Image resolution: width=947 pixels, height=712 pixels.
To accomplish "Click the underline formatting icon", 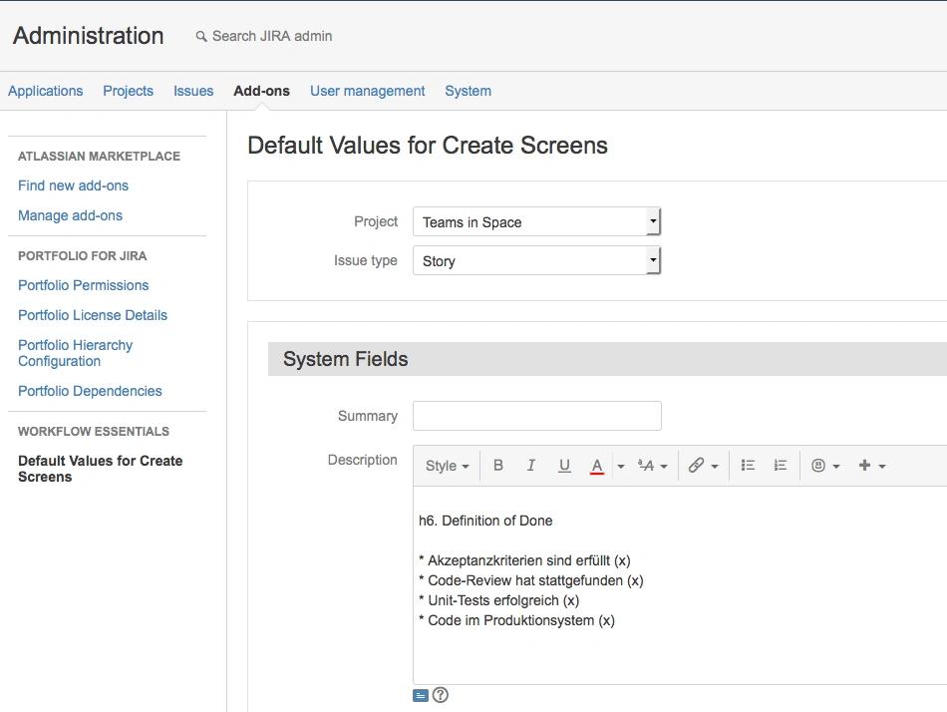I will click(x=564, y=466).
